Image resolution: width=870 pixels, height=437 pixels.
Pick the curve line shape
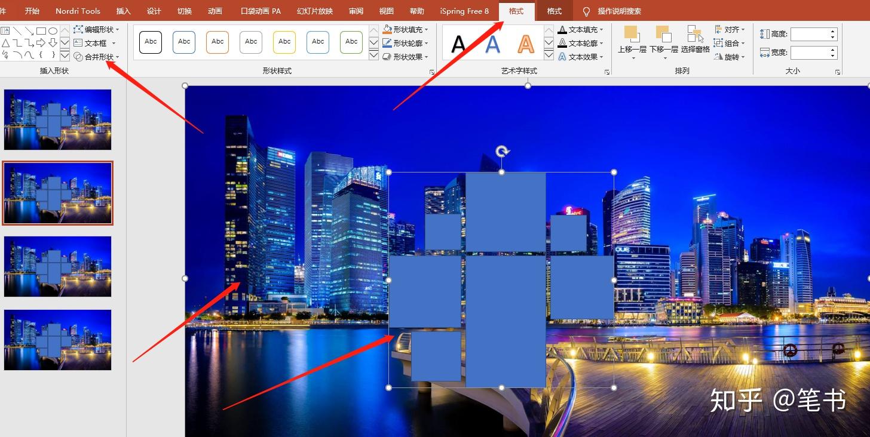(29, 55)
